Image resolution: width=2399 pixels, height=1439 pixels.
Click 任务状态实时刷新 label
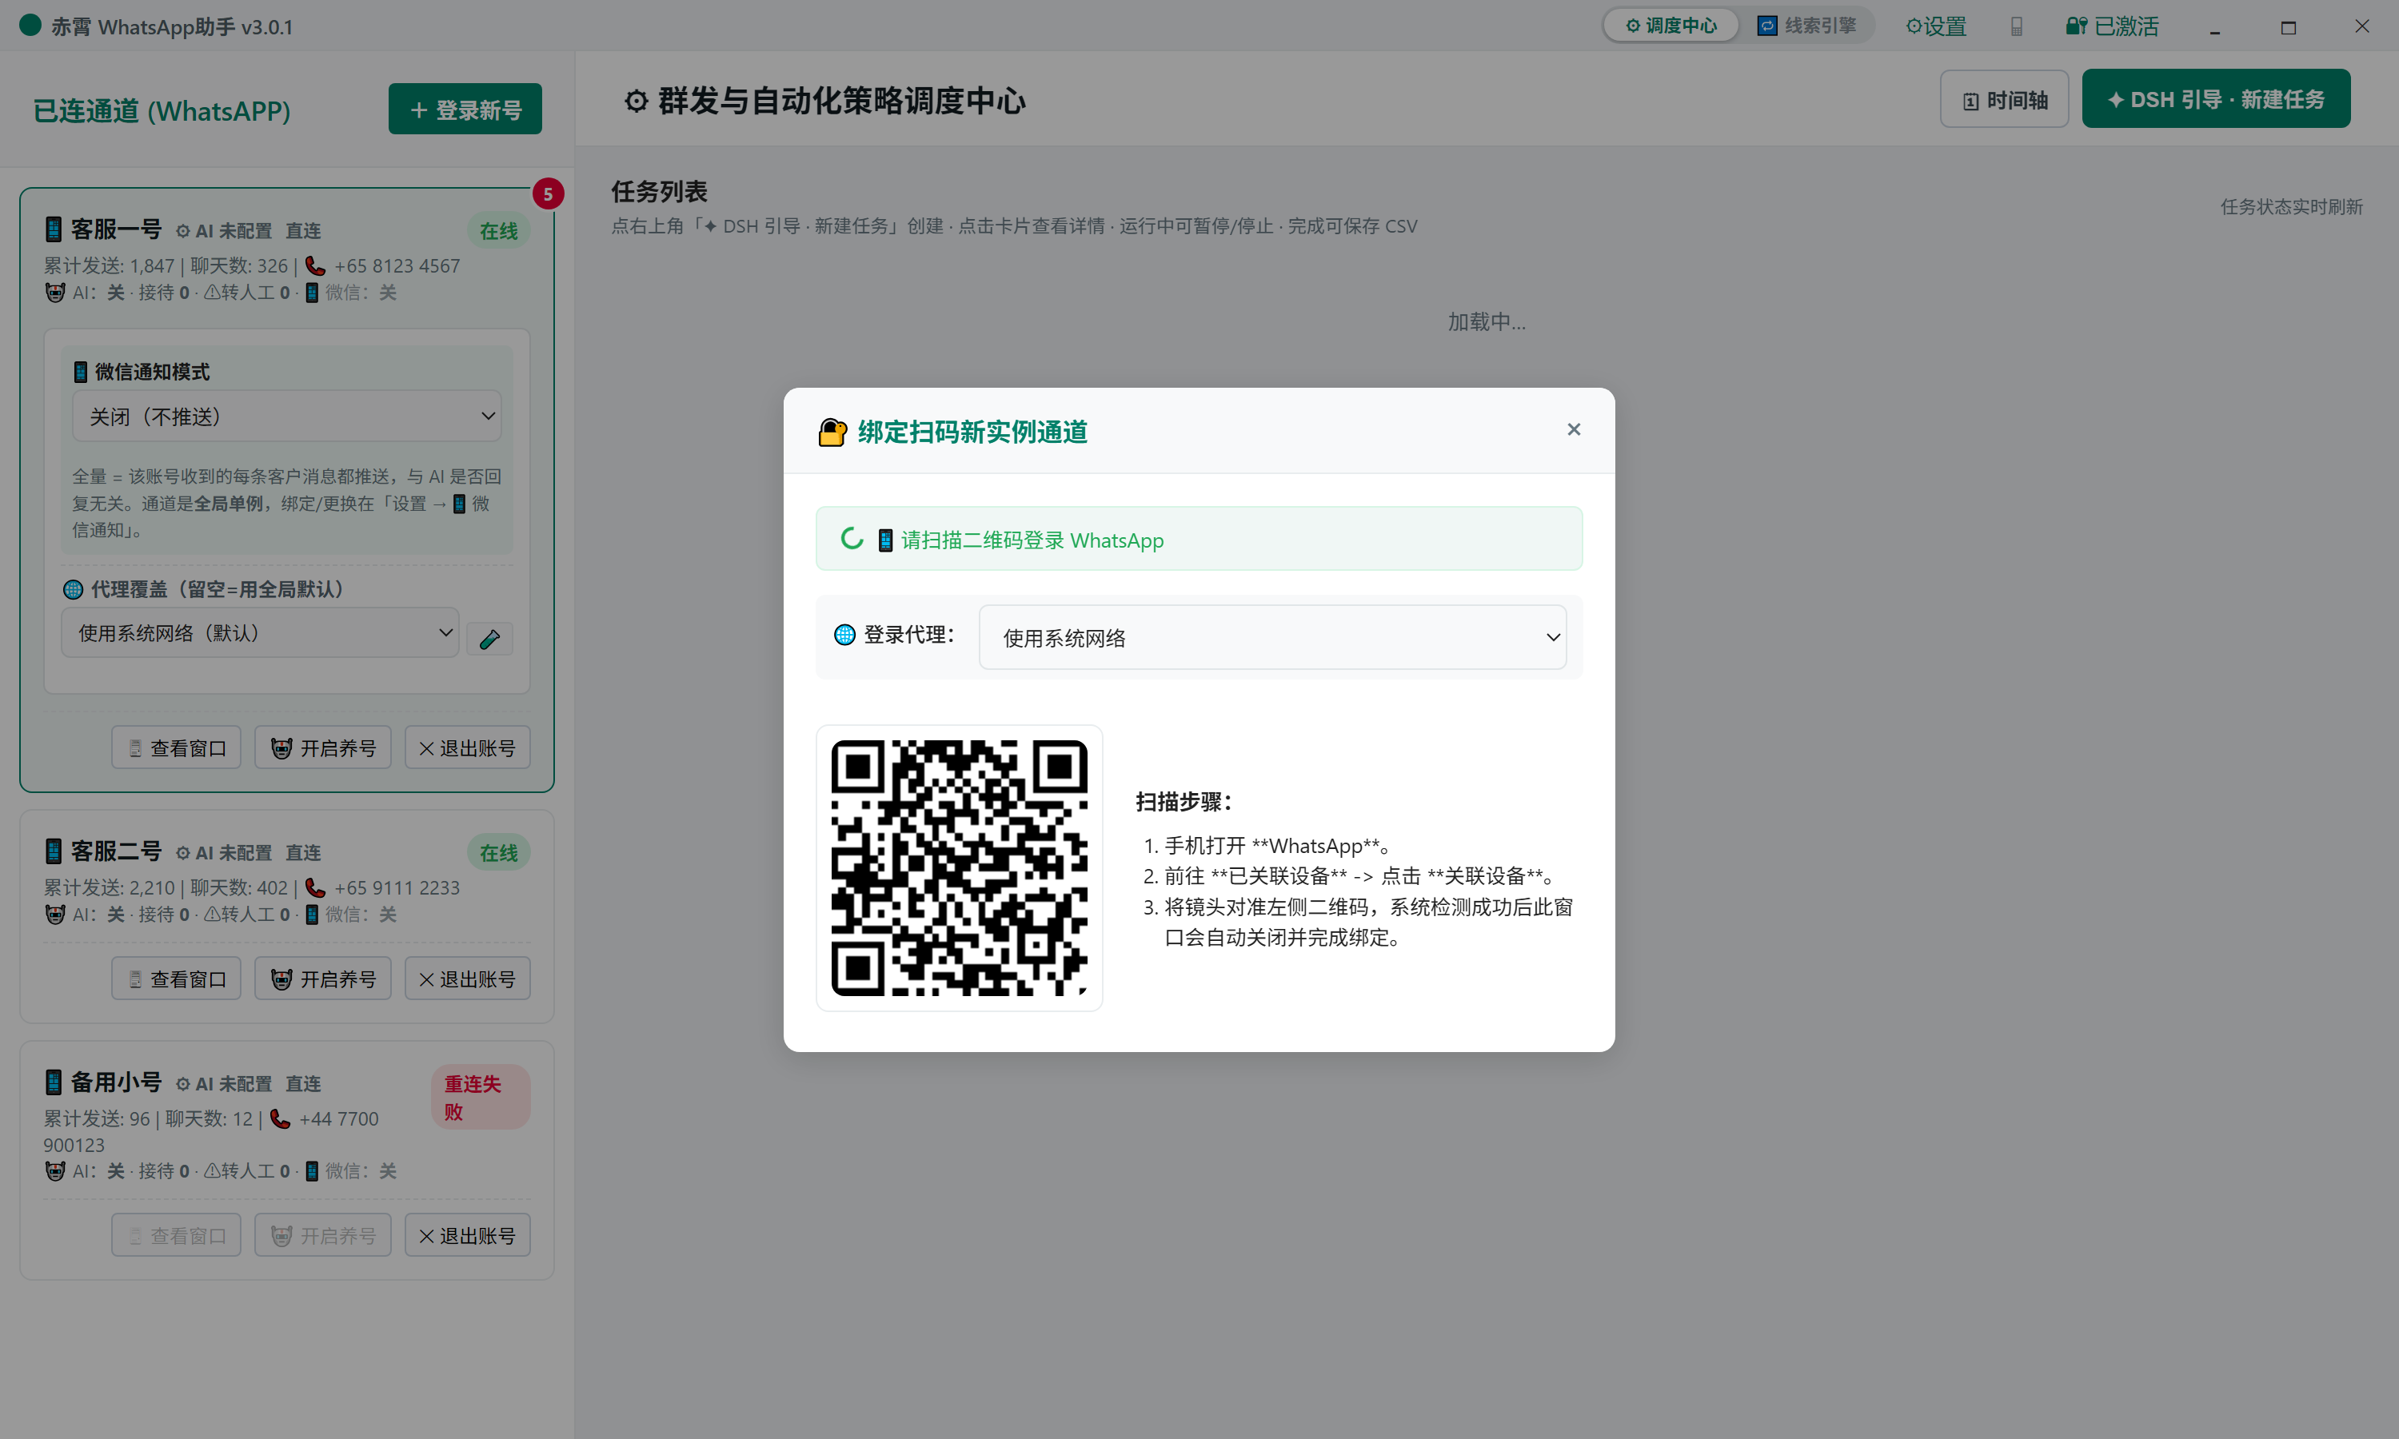[x=2291, y=206]
